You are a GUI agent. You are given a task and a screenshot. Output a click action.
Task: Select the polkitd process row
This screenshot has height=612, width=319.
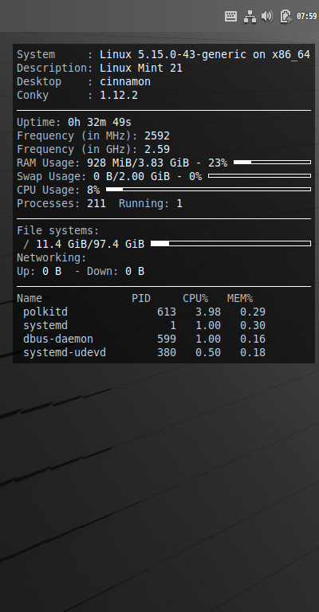tap(144, 312)
